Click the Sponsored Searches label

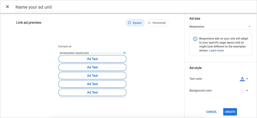74,53
